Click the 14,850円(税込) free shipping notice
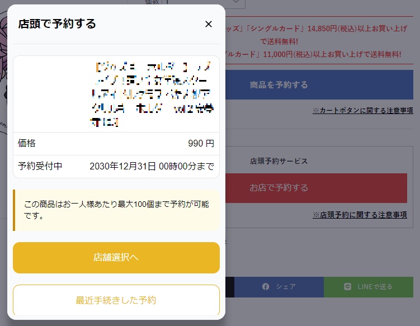 tap(317, 35)
